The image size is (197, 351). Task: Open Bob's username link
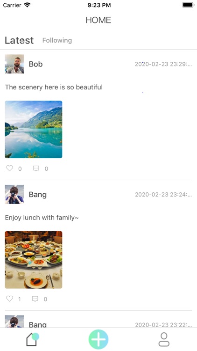(36, 64)
